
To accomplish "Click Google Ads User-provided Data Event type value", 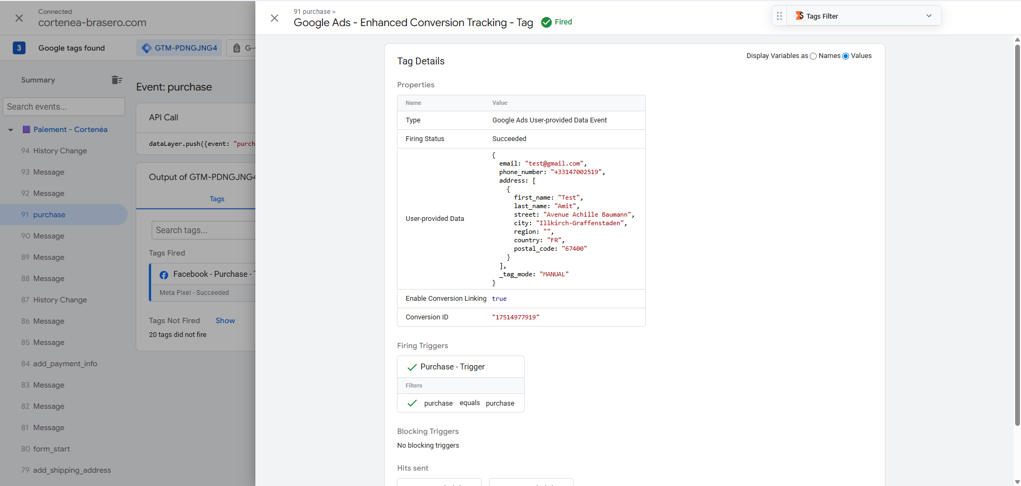I will click(550, 120).
